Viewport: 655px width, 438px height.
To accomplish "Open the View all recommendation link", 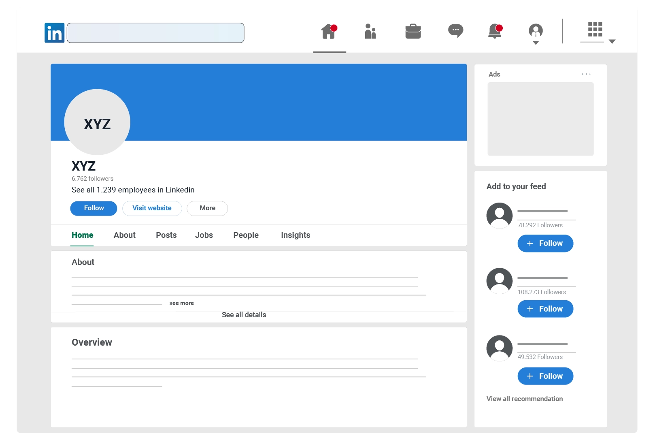I will [x=524, y=399].
